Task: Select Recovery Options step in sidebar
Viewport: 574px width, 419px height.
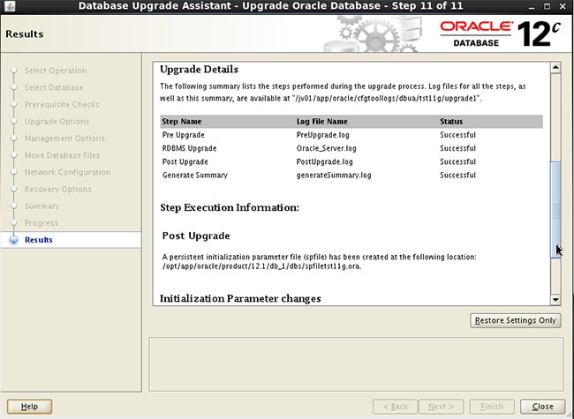Action: pos(58,190)
